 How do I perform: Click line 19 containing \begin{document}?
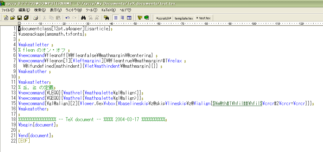click(x=37, y=125)
